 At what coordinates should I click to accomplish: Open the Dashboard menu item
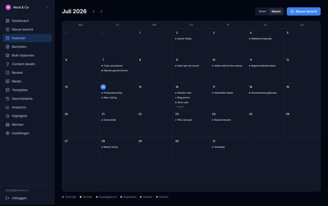tap(27, 21)
